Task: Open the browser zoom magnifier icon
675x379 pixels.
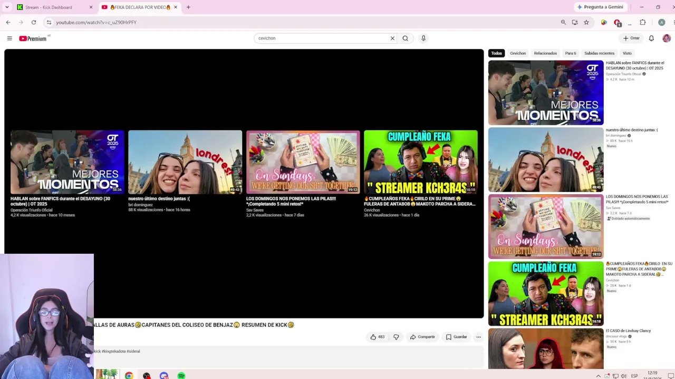Action: tap(563, 22)
